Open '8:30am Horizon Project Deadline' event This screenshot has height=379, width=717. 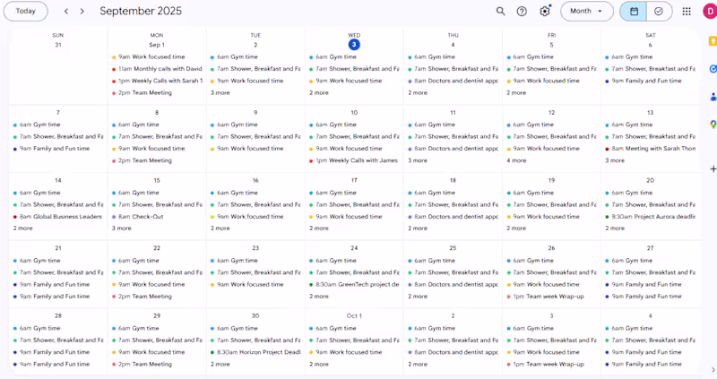(255, 352)
